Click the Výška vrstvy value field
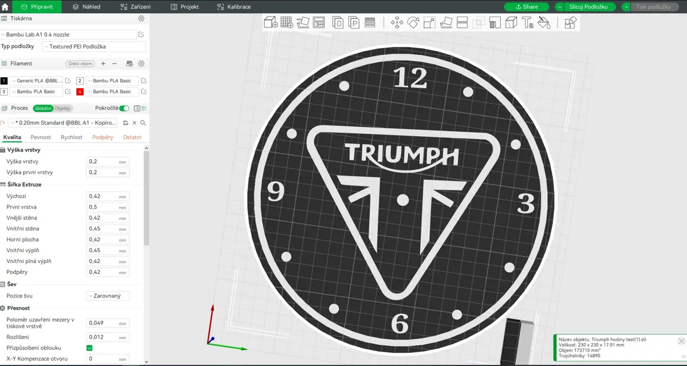687x366 pixels. pyautogui.click(x=108, y=162)
